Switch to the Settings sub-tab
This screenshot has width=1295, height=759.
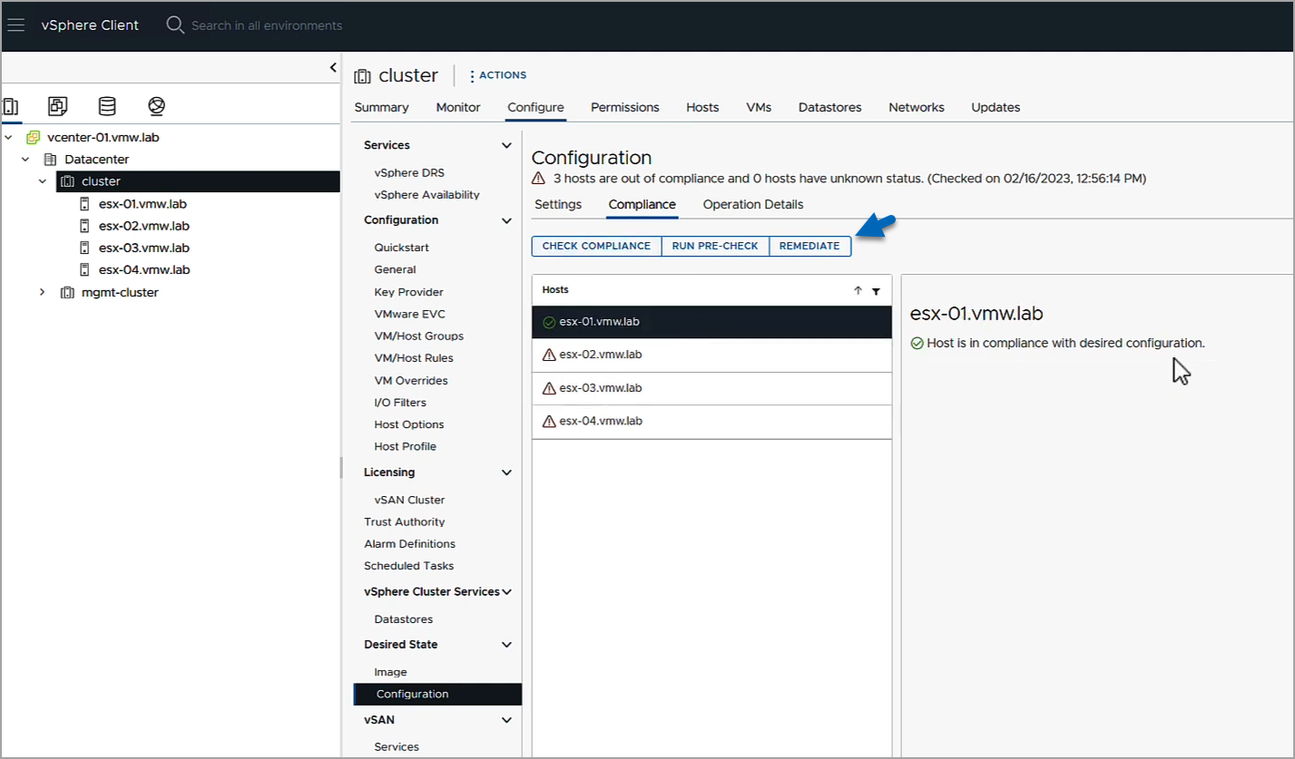tap(558, 204)
